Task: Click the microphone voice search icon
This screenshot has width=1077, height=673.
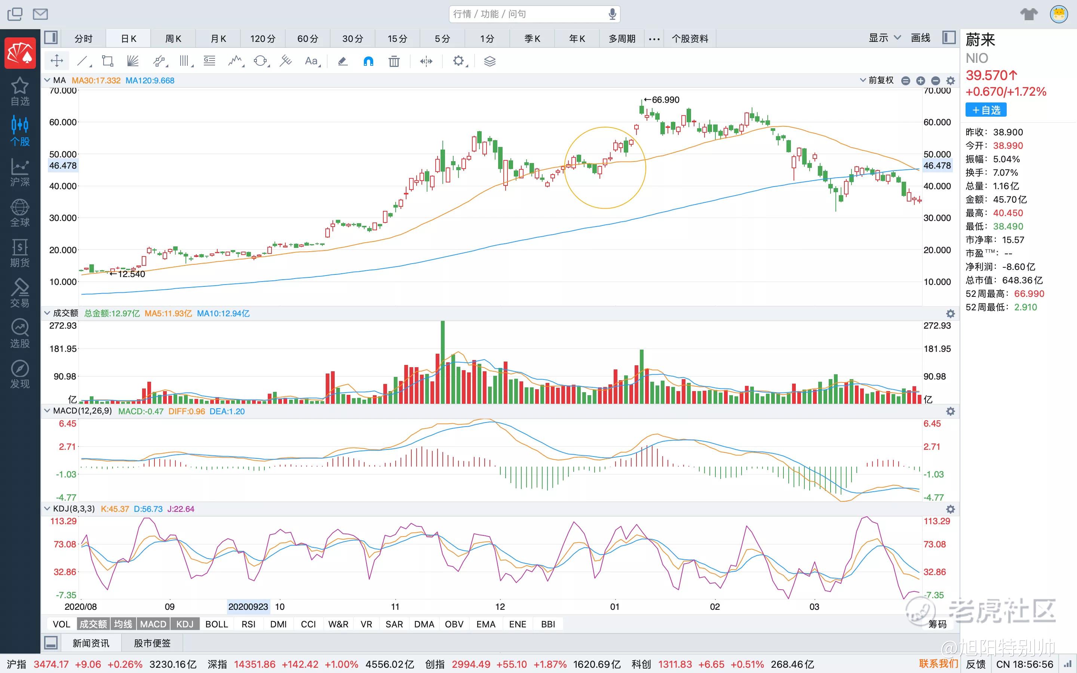Action: [613, 14]
